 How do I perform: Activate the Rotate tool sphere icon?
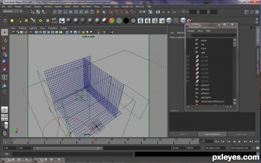tap(4, 63)
